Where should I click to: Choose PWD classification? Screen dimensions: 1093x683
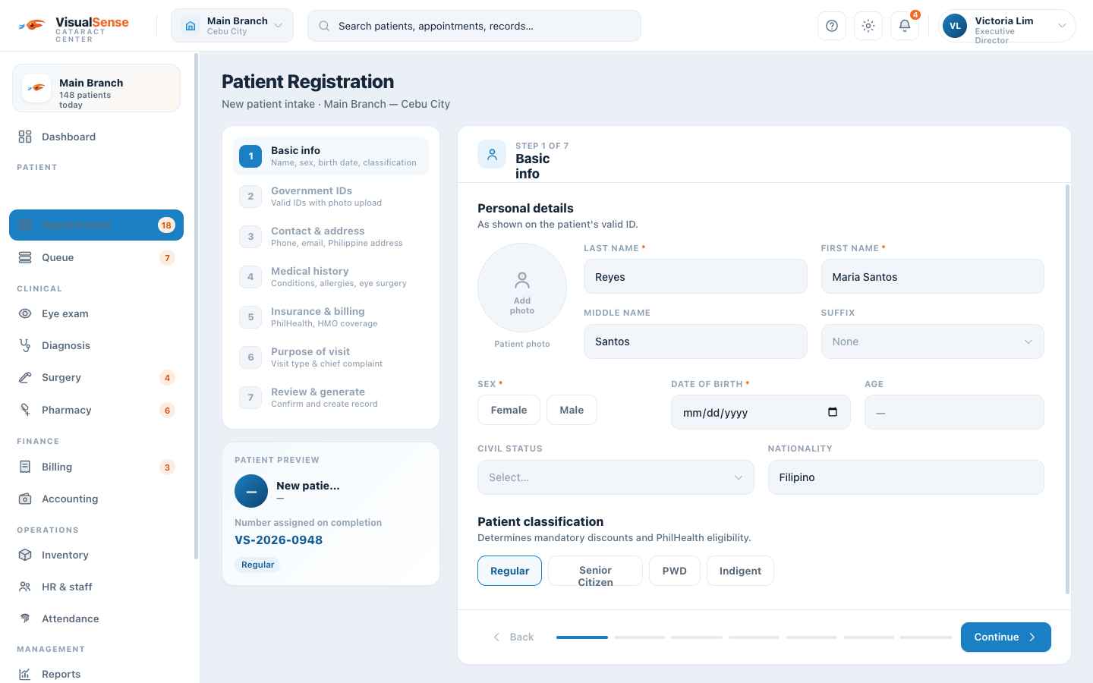click(x=675, y=571)
